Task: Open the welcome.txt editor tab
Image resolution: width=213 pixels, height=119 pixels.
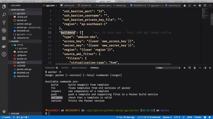Action: [x=173, y=6]
